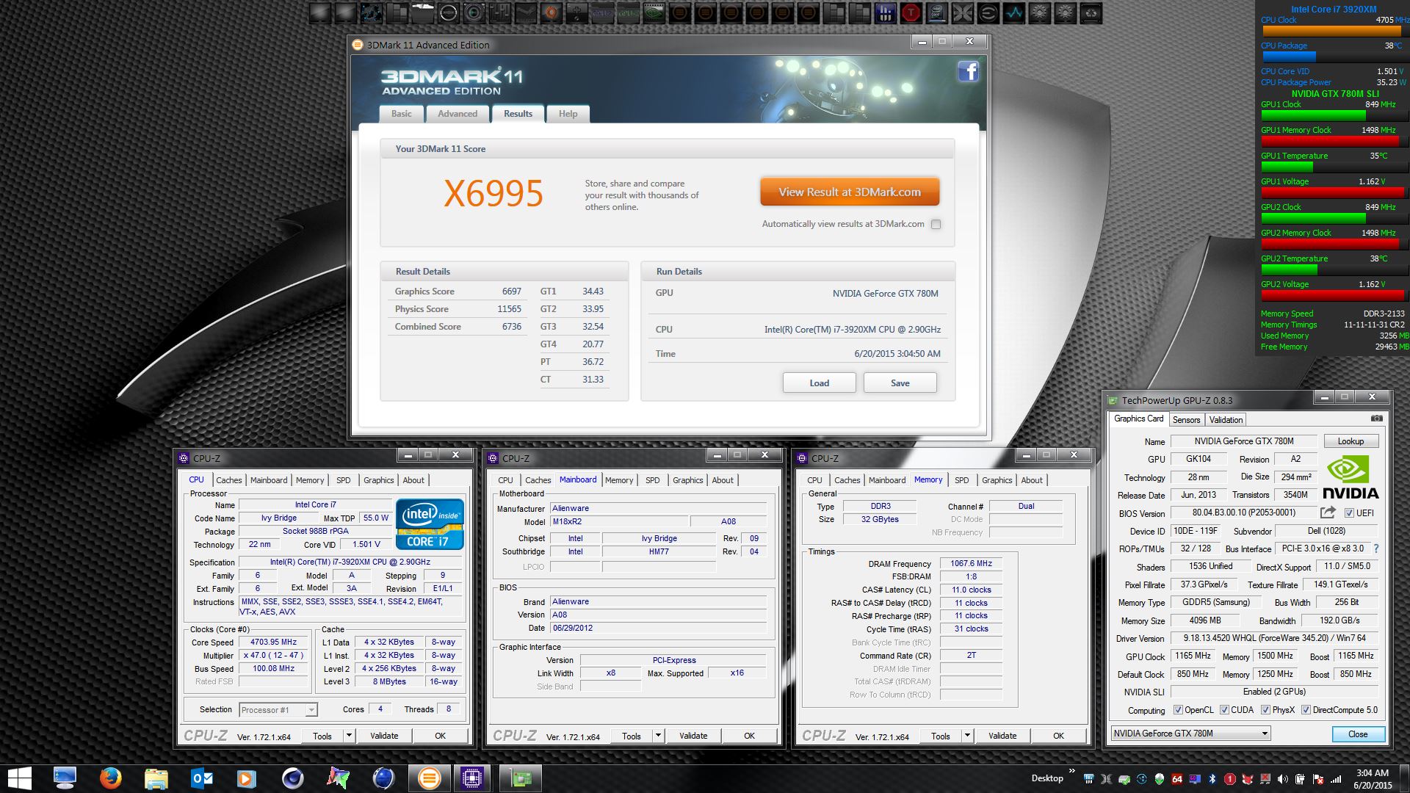Screen dimensions: 1410x793
Task: Click the Intel Core i7 logo in CPU-Z
Action: coord(430,524)
